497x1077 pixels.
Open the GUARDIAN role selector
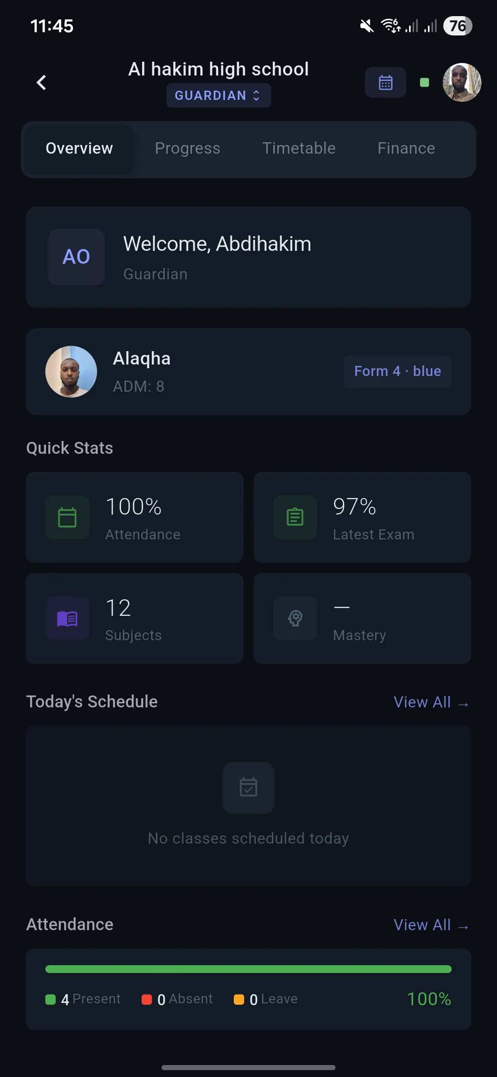(x=218, y=95)
